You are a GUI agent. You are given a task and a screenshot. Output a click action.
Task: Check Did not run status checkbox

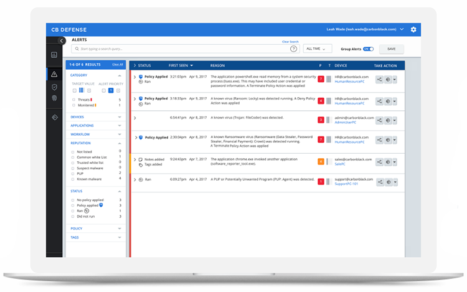73,217
